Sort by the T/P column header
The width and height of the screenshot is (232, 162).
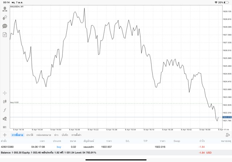click(x=145, y=141)
